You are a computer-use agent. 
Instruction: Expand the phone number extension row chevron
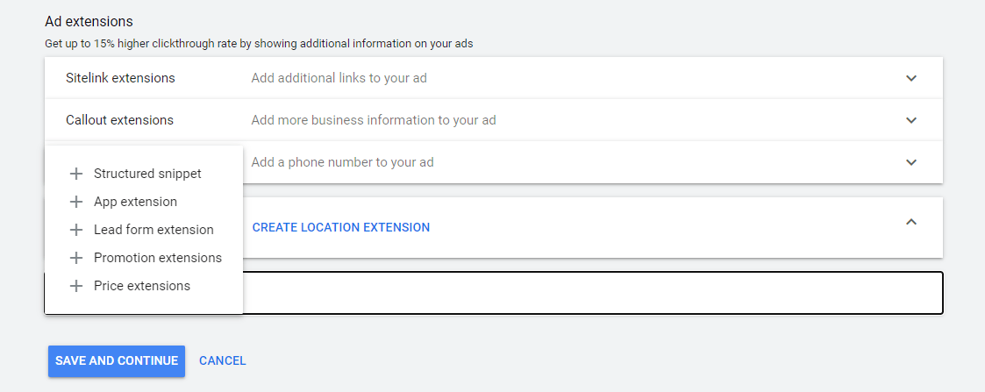(x=911, y=162)
